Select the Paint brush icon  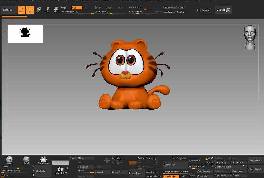(x=10, y=160)
